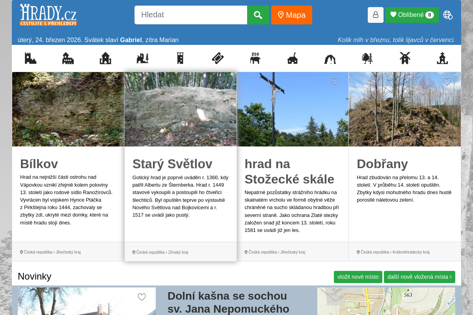The width and height of the screenshot is (473, 315).
Task: Click the Hledat search input field
Action: (191, 15)
